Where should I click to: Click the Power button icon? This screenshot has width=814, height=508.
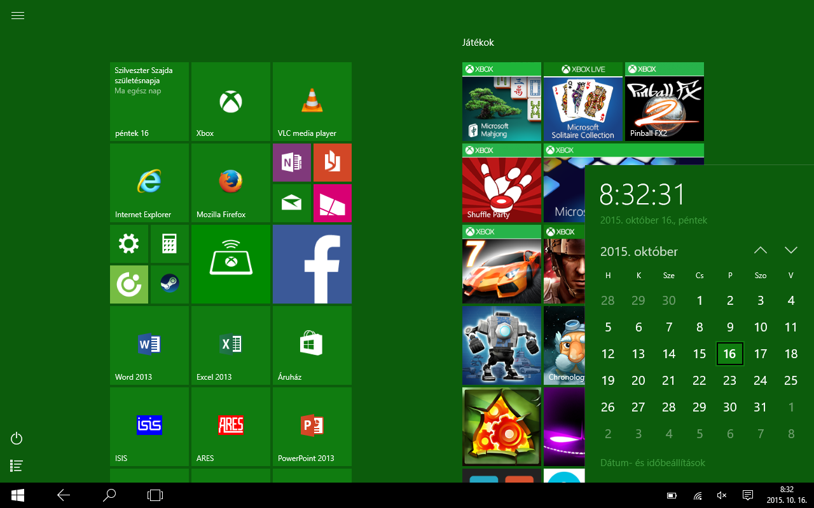coord(17,438)
